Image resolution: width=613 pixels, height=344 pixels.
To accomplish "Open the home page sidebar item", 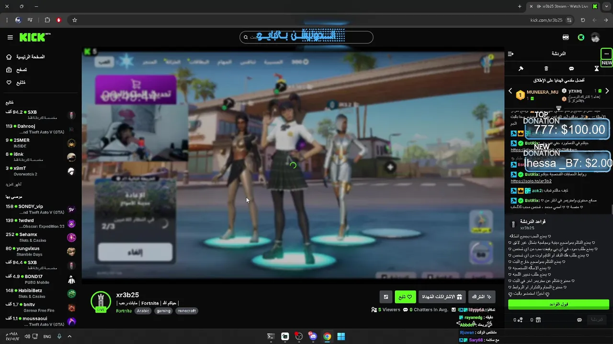I will [x=25, y=57].
